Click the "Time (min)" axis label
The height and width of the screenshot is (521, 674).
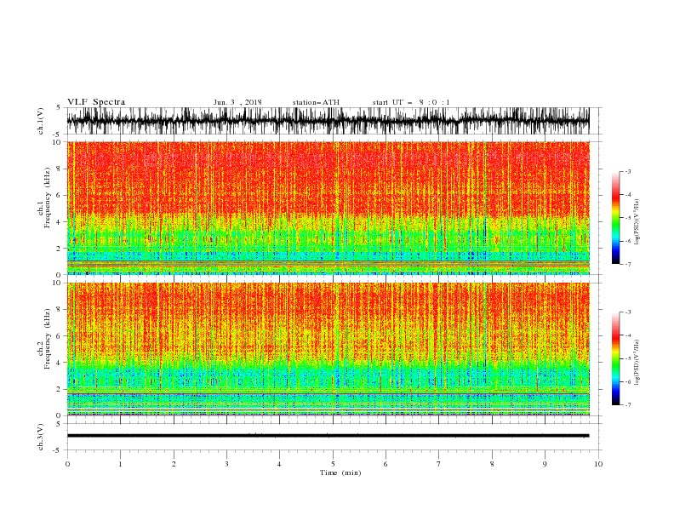[x=340, y=472]
